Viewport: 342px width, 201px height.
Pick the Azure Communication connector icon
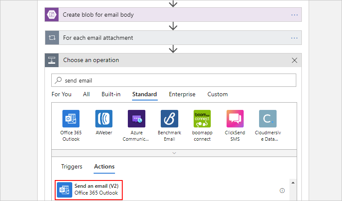tap(136, 119)
